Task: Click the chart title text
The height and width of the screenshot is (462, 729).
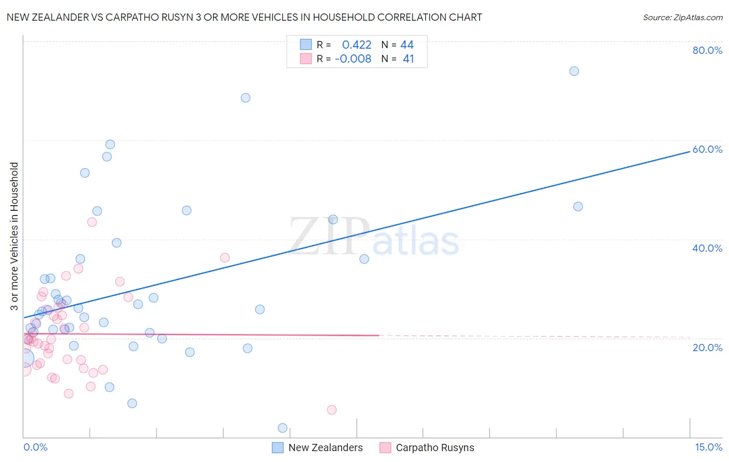Action: tap(244, 17)
